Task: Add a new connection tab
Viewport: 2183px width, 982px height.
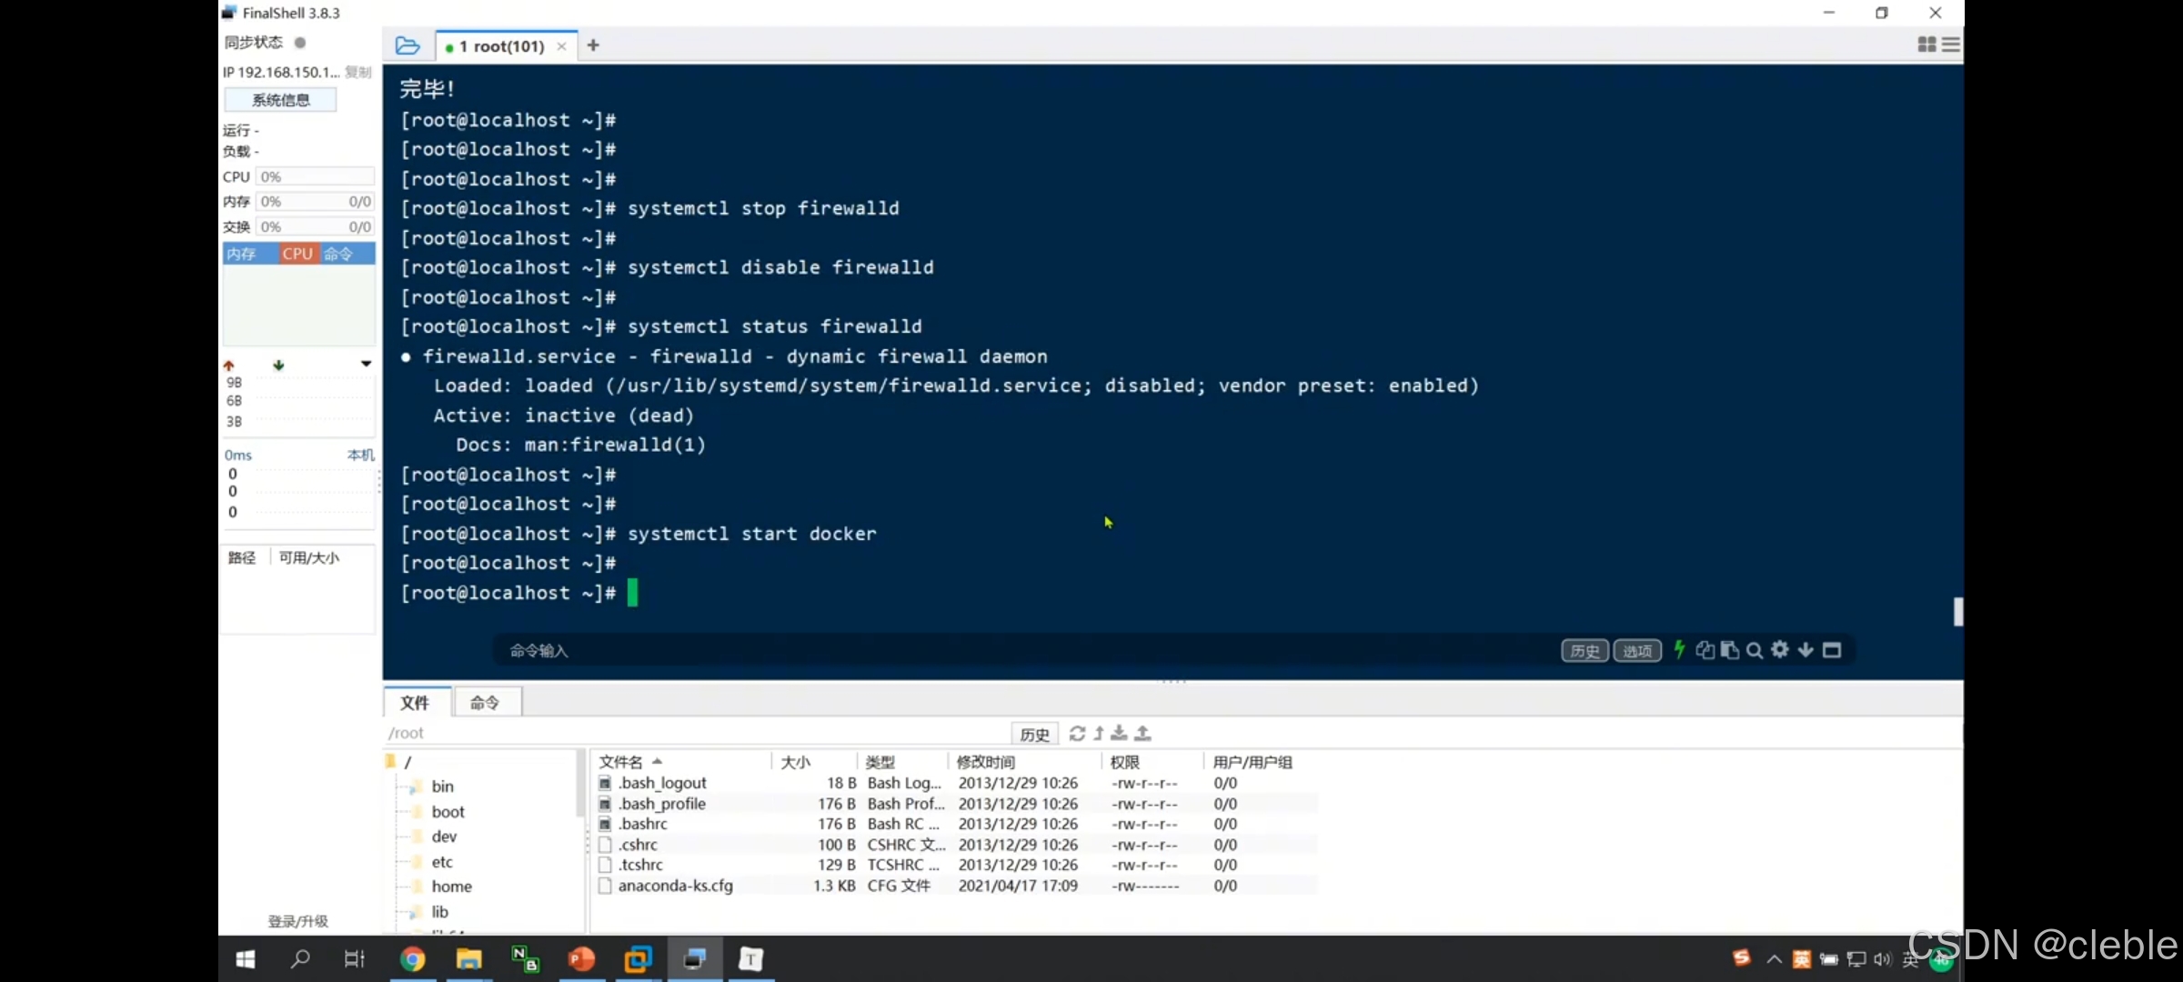Action: point(593,45)
